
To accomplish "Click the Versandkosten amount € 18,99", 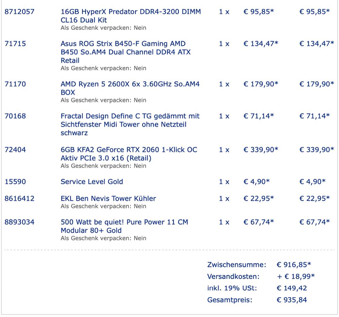I will point(296,276).
